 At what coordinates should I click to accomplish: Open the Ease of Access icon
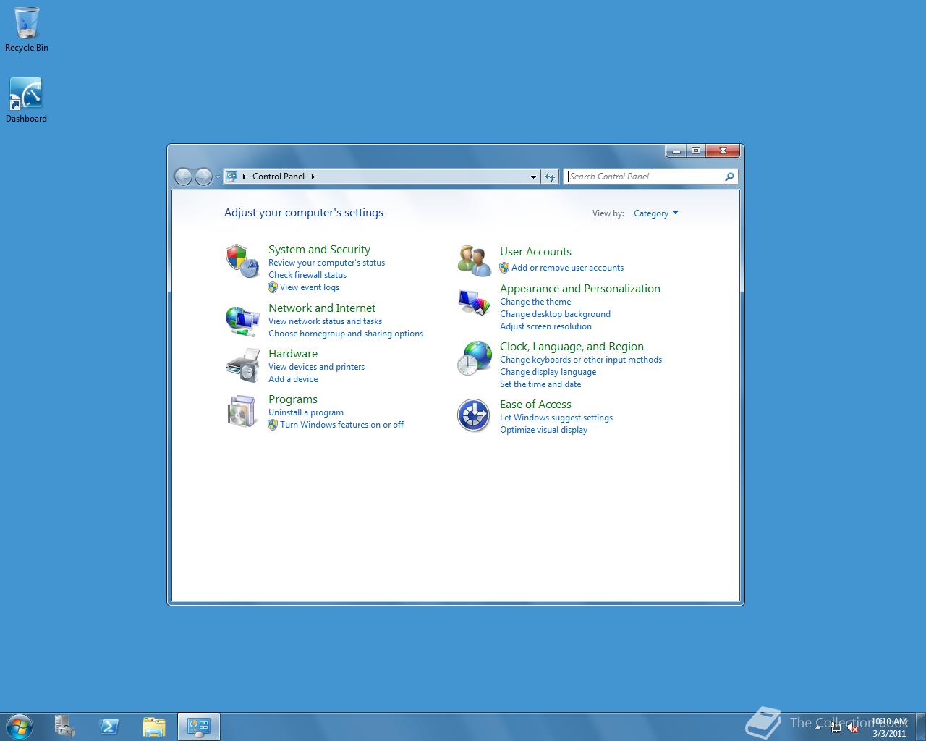(x=474, y=415)
